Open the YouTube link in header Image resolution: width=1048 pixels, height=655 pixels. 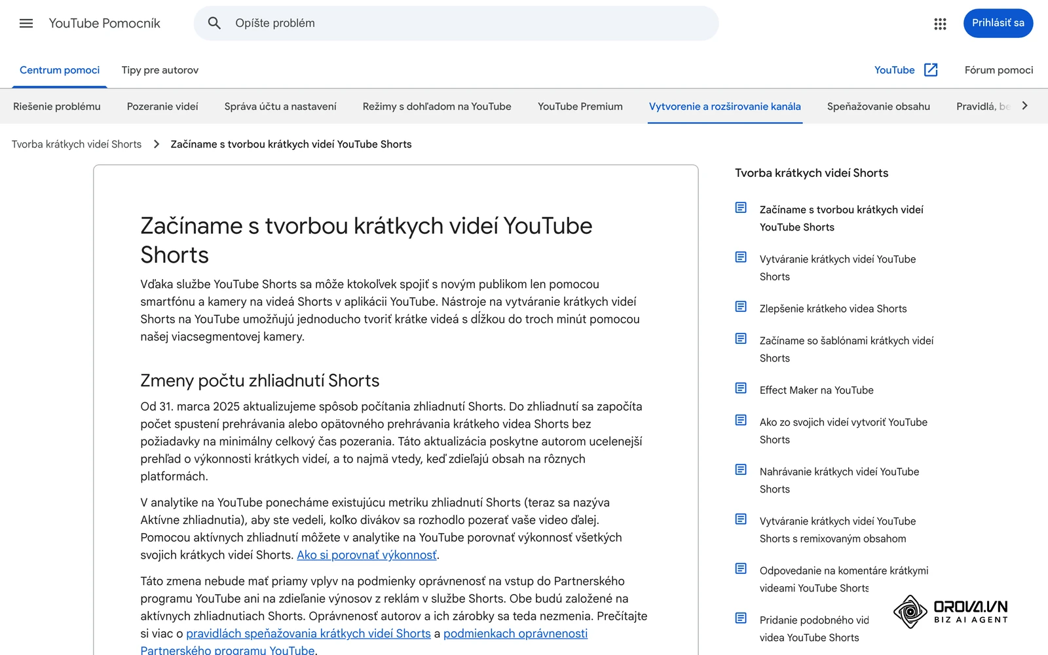[x=894, y=70]
